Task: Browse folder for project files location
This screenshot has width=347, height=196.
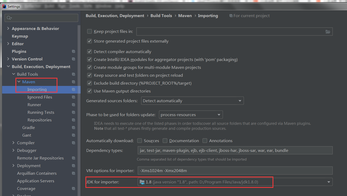Action: click(328, 32)
